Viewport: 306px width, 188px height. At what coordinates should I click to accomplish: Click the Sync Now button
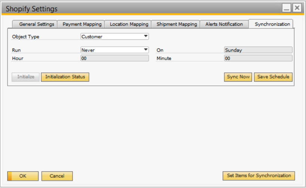pos(238,77)
